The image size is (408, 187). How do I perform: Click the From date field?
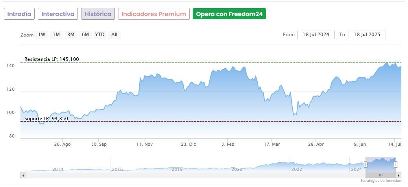click(316, 35)
